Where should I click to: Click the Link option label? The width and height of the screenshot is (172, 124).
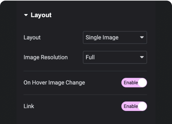(x=29, y=106)
